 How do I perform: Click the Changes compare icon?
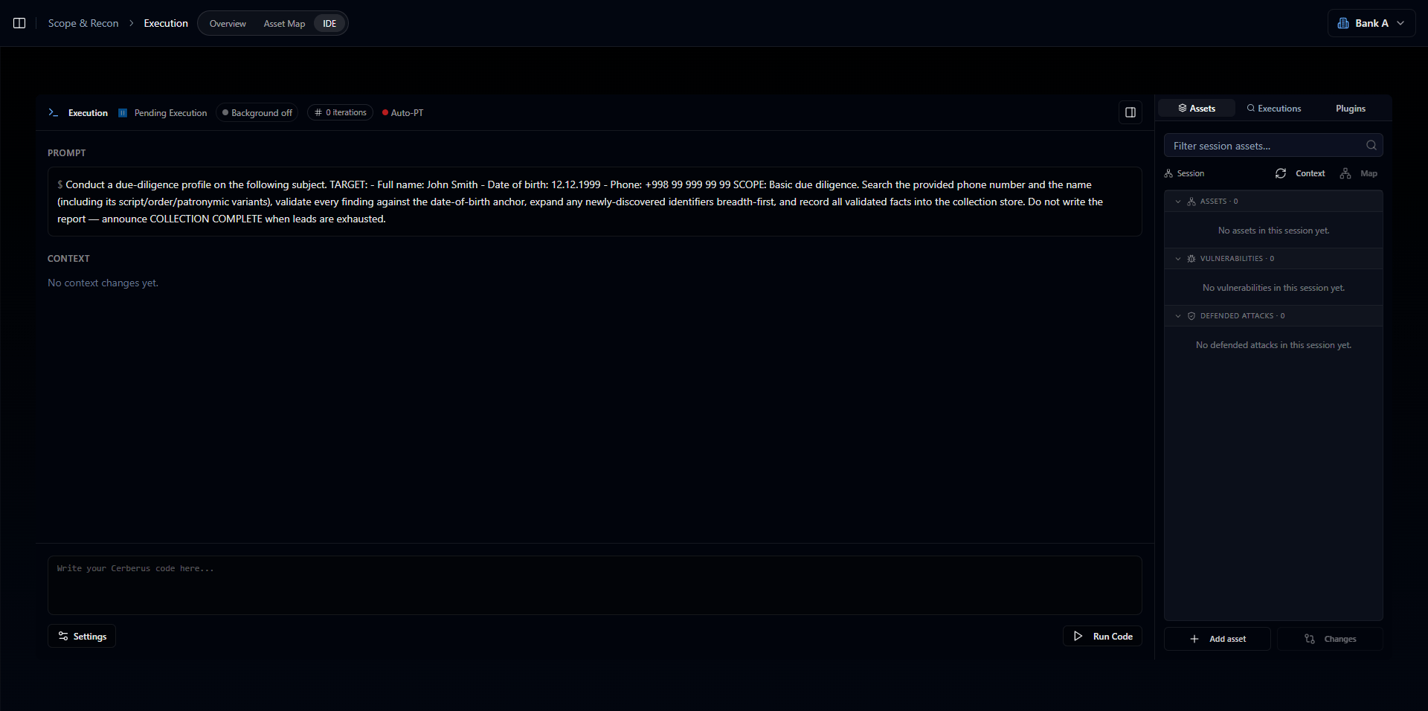tap(1310, 639)
